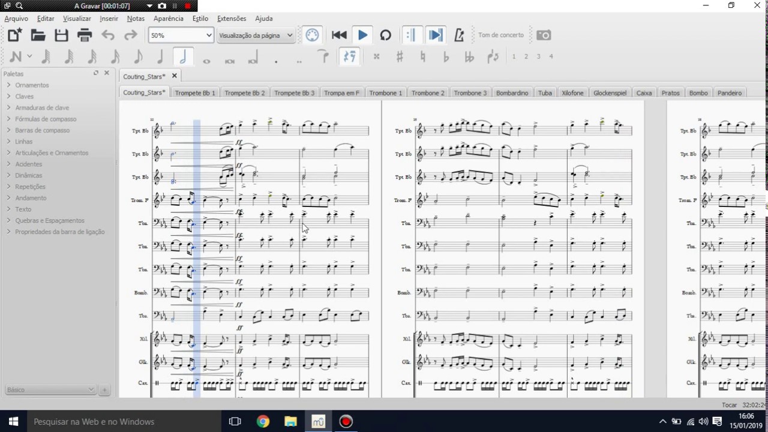This screenshot has height=432, width=768.
Task: Toggle pan score during playback
Action: (x=436, y=35)
